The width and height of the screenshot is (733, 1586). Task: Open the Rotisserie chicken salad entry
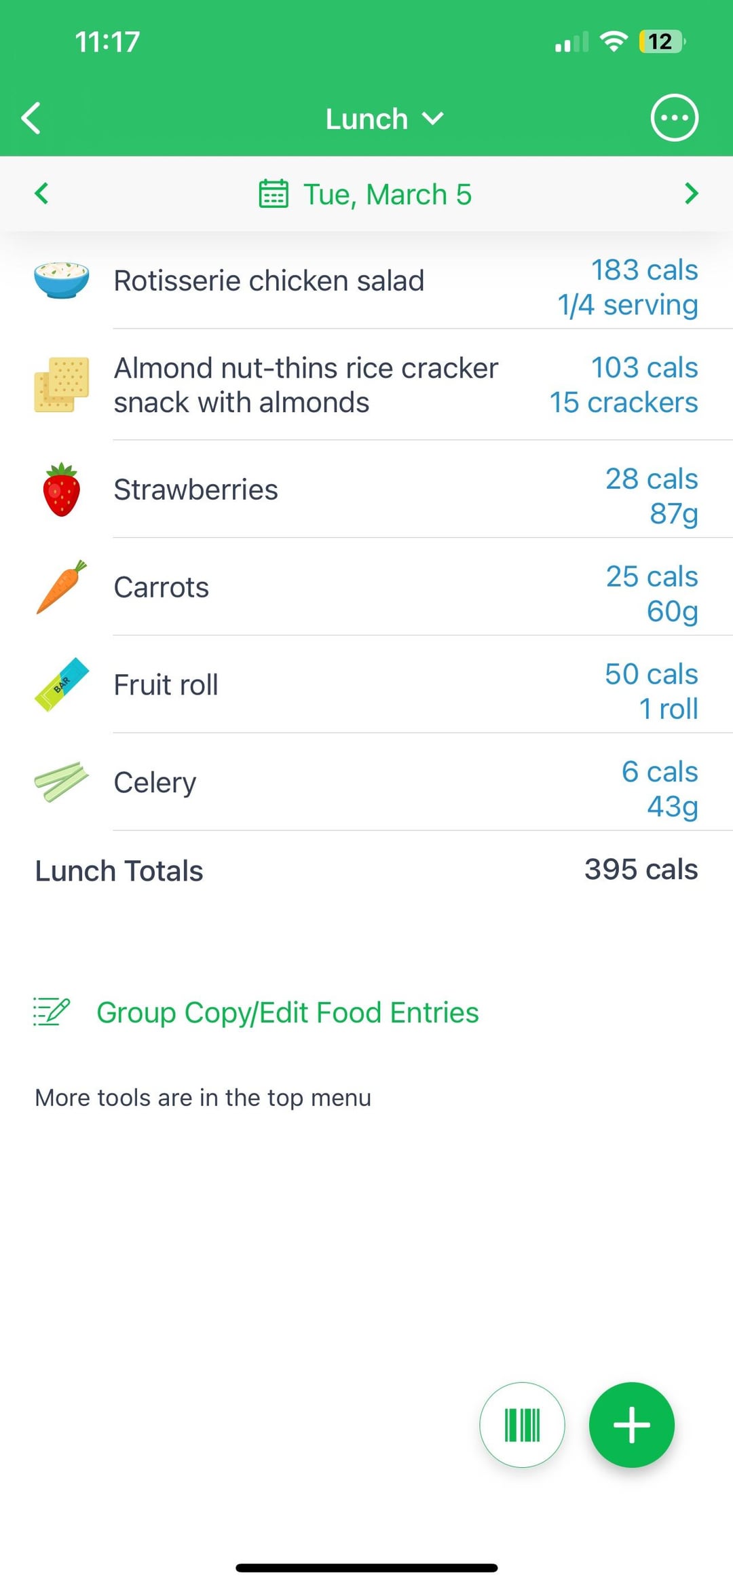(366, 281)
